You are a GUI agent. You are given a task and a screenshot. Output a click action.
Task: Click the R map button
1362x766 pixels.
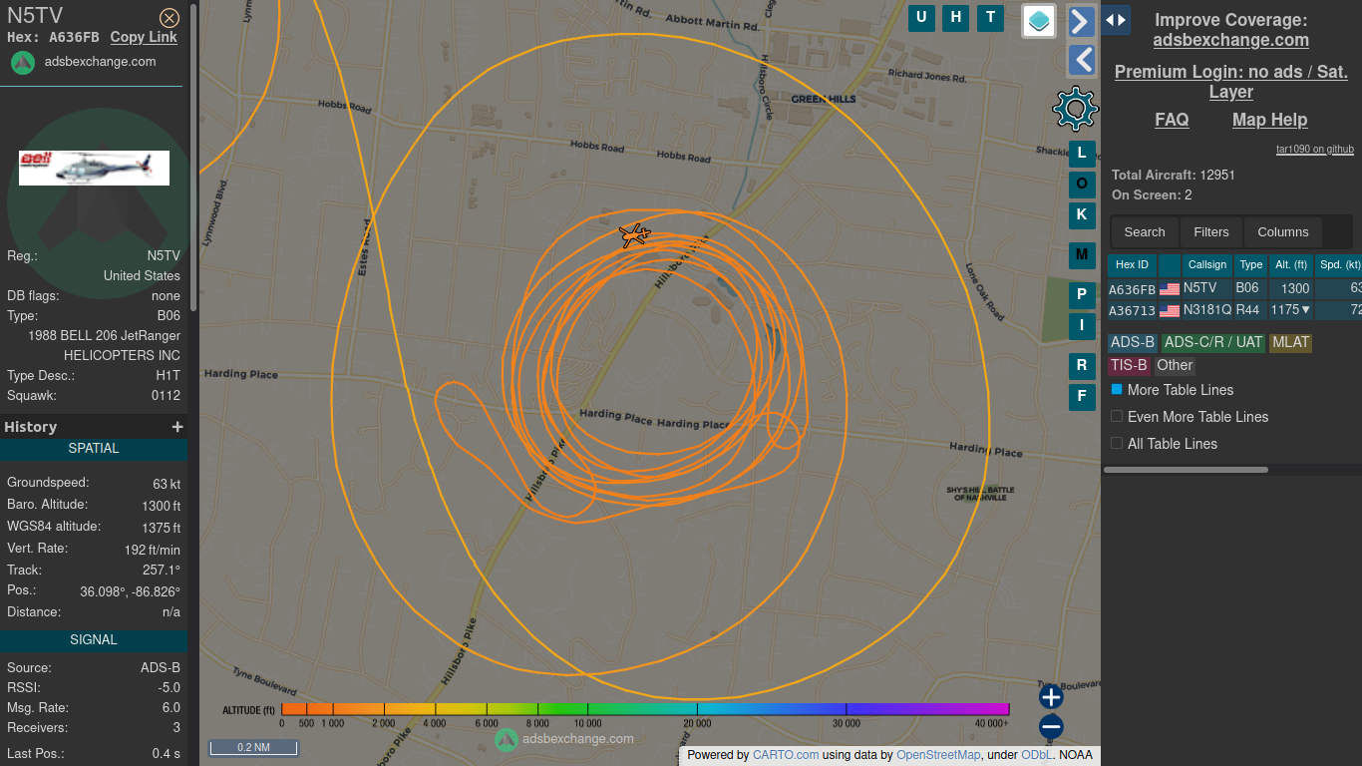click(1082, 366)
